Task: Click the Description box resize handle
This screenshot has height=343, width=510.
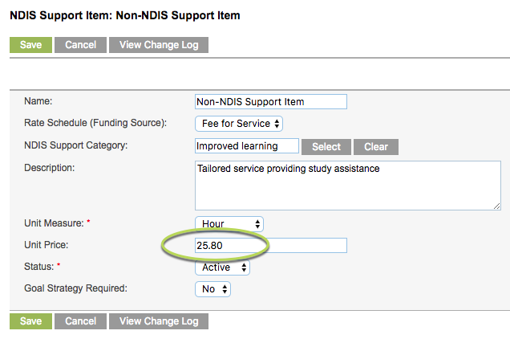Action: coord(496,206)
